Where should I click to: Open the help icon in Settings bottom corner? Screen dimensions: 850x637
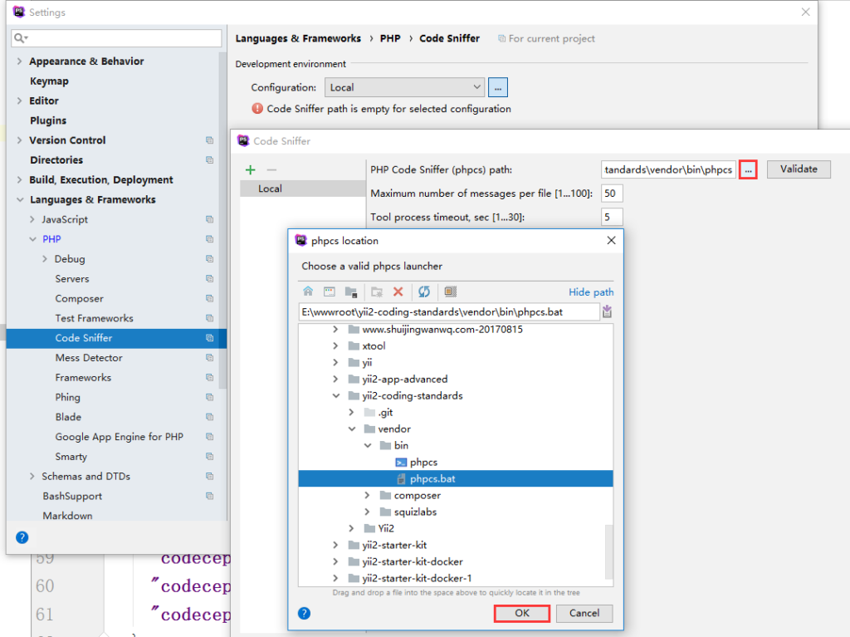pos(22,537)
